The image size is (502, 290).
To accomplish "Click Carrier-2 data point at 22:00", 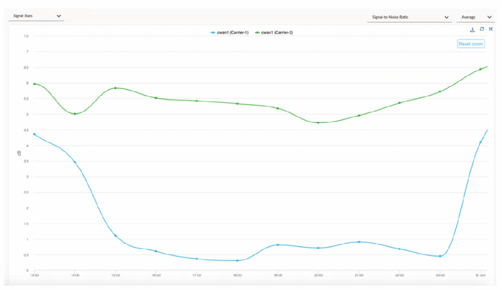I will [399, 102].
